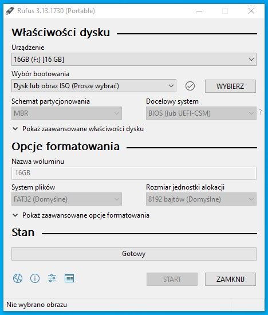Click the 'Urządzenie' label
Screen dimensions: 268x315
coord(27,48)
